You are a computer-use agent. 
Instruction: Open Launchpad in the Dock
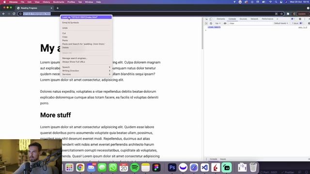click(x=69, y=168)
